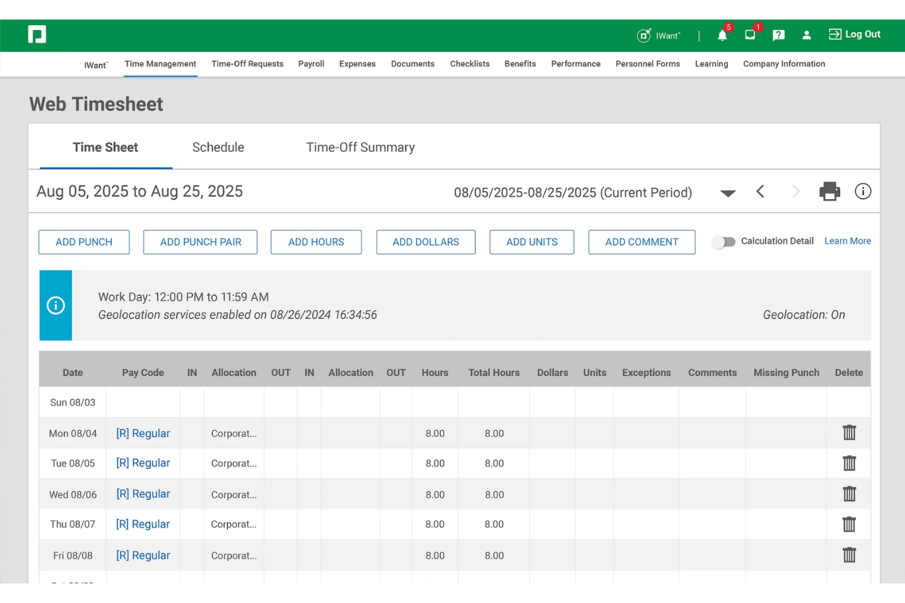905x603 pixels.
Task: Open the Learn More link
Action: pos(848,241)
